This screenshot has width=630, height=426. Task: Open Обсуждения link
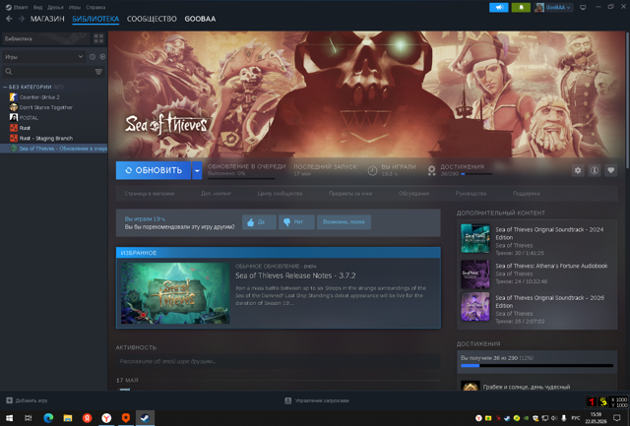413,194
